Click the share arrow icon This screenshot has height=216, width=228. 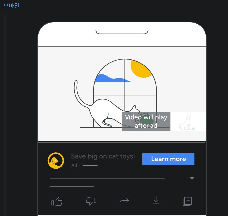[x=124, y=201]
